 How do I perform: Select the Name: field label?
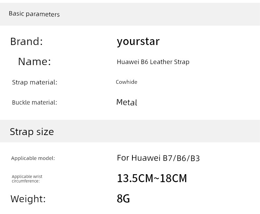tap(34, 62)
